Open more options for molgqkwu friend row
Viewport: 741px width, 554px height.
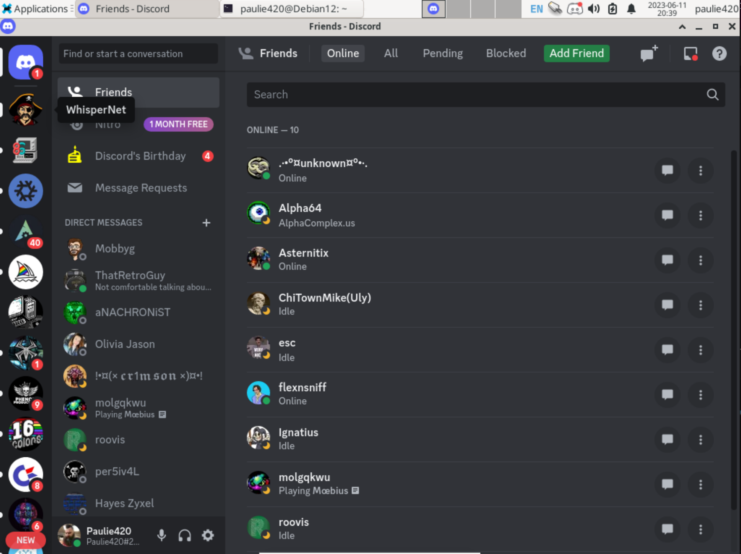click(700, 484)
